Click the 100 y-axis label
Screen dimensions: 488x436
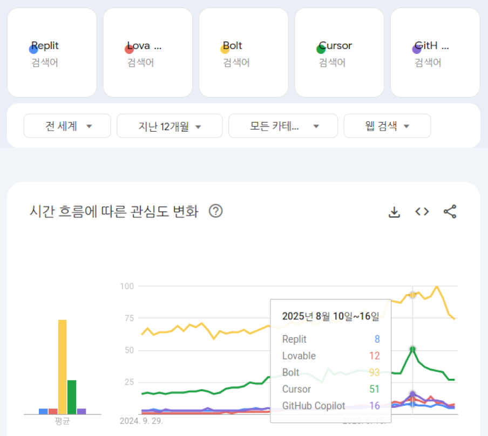pos(127,287)
